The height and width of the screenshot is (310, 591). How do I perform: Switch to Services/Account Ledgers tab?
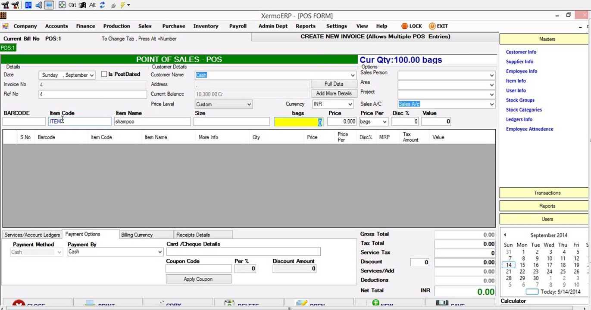click(x=32, y=235)
